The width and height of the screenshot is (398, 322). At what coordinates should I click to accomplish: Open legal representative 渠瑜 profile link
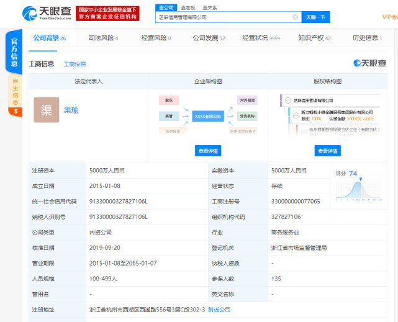[71, 110]
